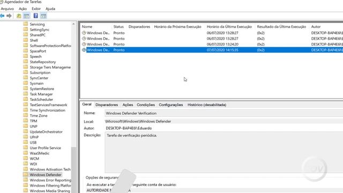Viewport: 343px width, 193px height.
Task: Click clock icon of selected task 07/07/2020
Action: pos(84,50)
